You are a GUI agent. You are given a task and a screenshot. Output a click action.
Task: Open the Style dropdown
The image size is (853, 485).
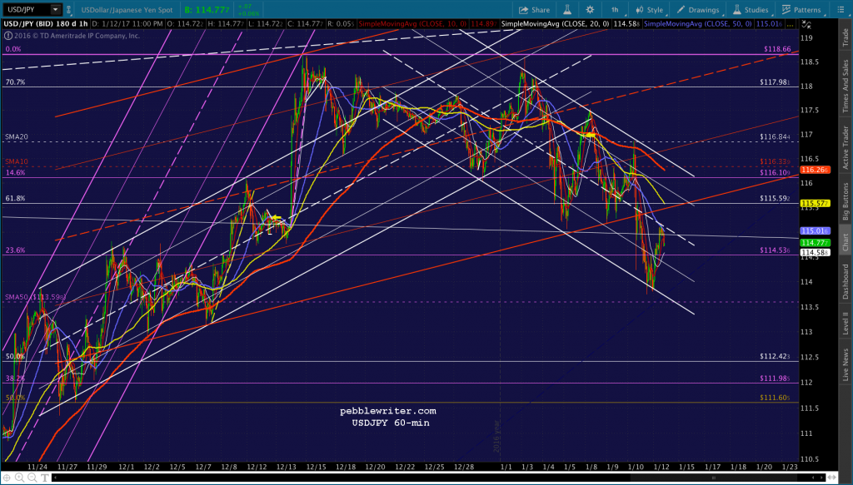click(650, 10)
